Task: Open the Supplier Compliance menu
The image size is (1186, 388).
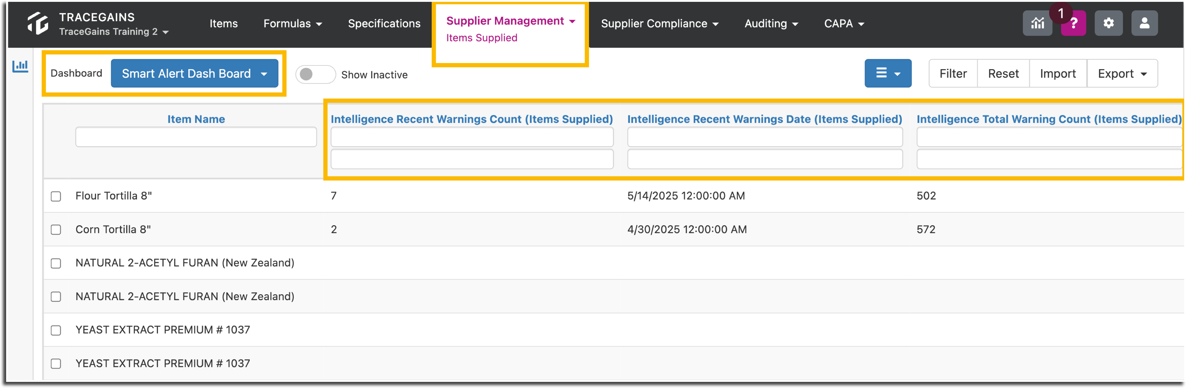Action: [659, 24]
